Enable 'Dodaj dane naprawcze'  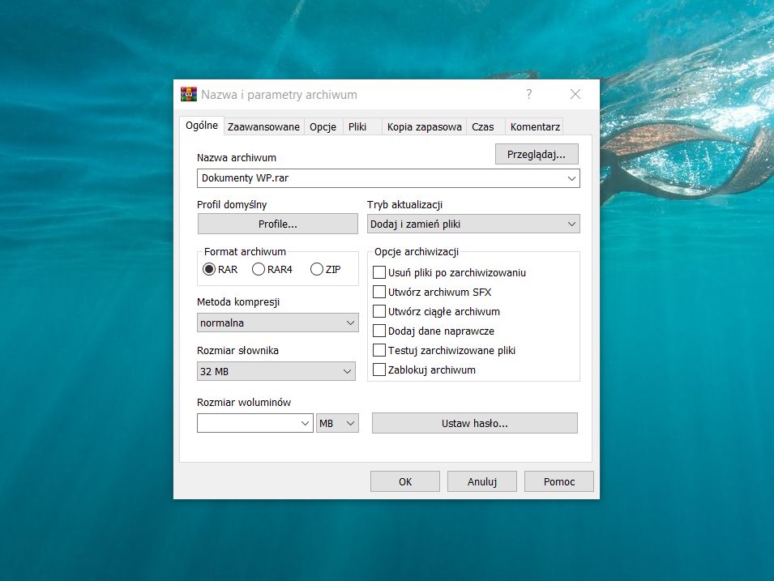click(378, 331)
